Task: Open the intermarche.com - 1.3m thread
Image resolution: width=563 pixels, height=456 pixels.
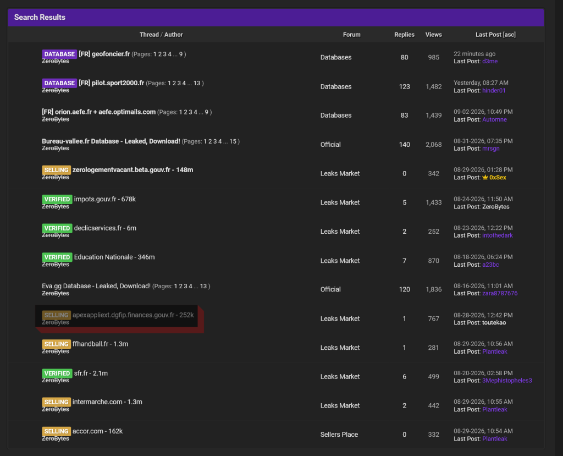Action: tap(107, 402)
